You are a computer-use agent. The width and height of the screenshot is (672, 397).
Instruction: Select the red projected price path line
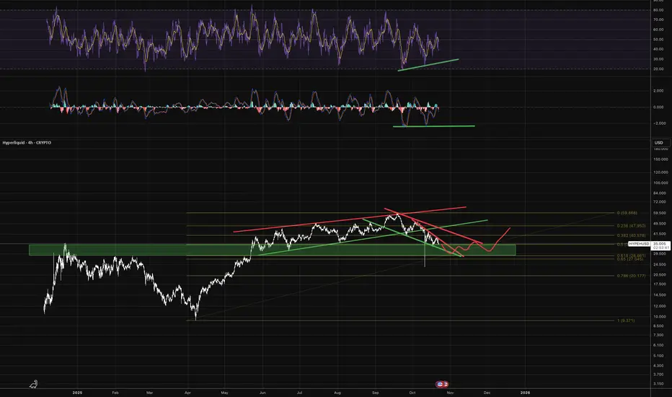[x=476, y=240]
